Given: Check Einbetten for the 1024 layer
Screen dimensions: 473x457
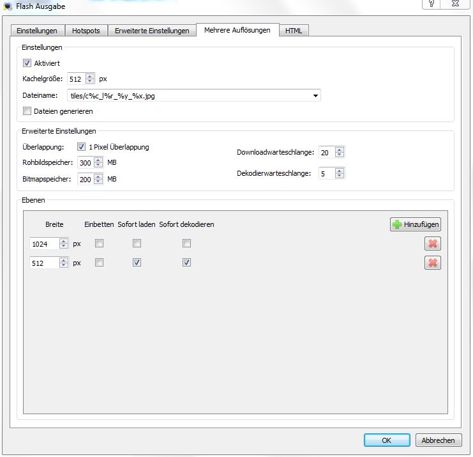Looking at the screenshot, I should pyautogui.click(x=99, y=244).
